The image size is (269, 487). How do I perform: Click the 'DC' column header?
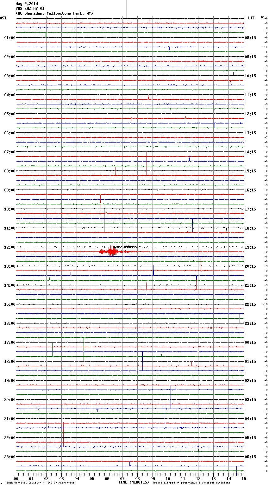coord(263,17)
